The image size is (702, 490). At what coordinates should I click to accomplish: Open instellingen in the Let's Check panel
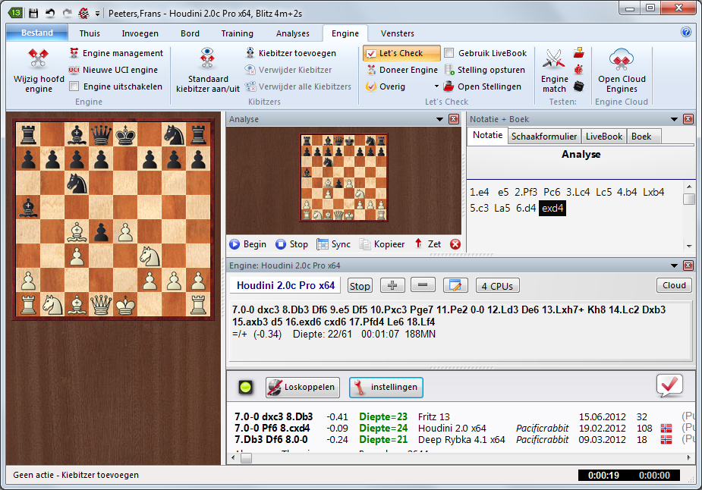[386, 387]
